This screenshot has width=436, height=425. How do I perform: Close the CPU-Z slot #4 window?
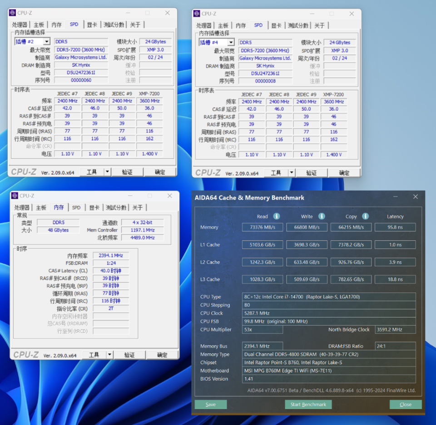click(352, 14)
